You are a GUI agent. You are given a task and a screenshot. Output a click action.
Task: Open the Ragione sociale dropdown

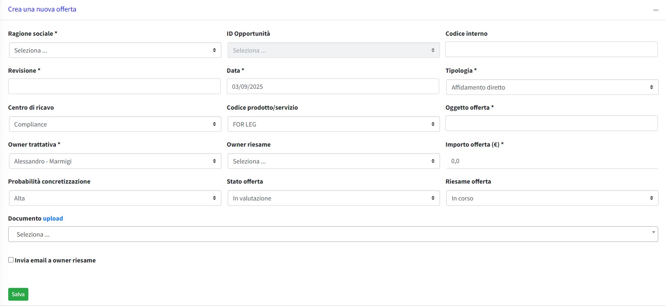click(115, 50)
